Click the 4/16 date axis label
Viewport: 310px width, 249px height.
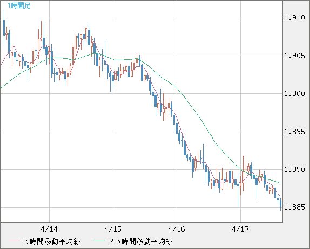click(177, 229)
